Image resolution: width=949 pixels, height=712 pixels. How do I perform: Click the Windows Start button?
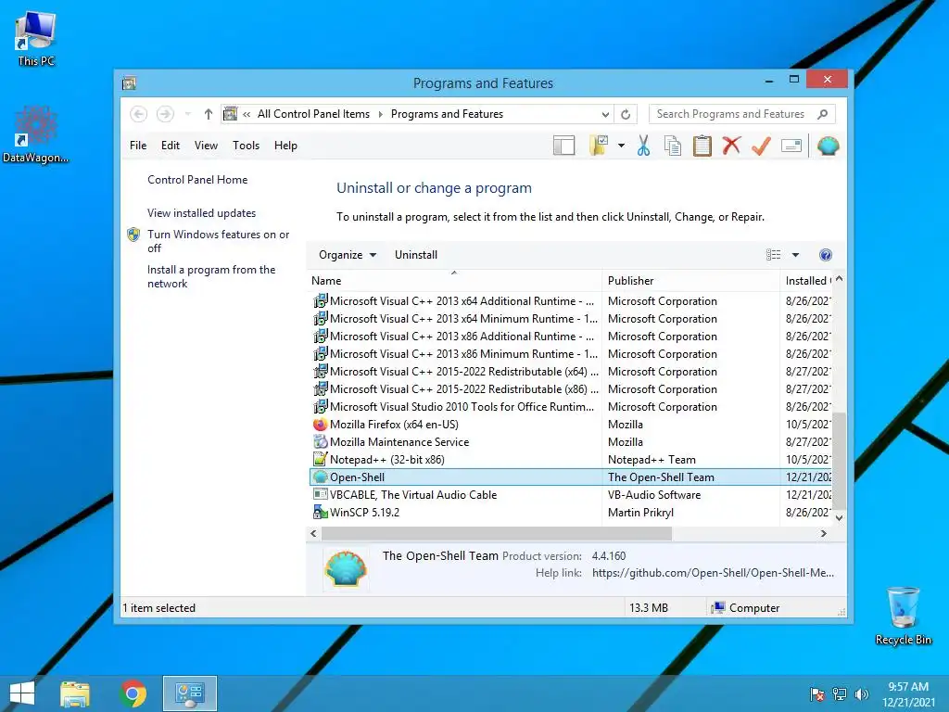click(22, 693)
